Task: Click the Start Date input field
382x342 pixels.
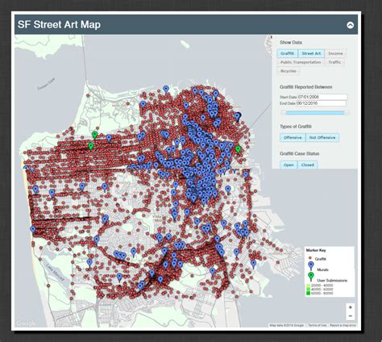Action: 322,97
